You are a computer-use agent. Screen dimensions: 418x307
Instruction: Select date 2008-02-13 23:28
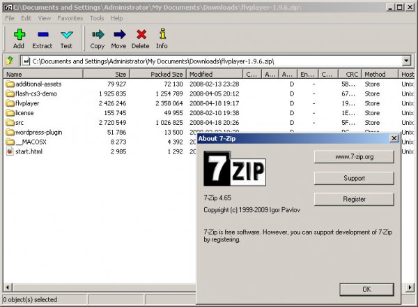(x=215, y=84)
